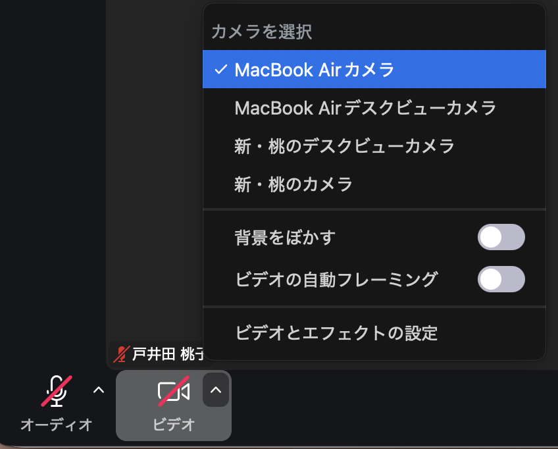Switch to 新・桃のデスクビューカメラ

click(344, 145)
